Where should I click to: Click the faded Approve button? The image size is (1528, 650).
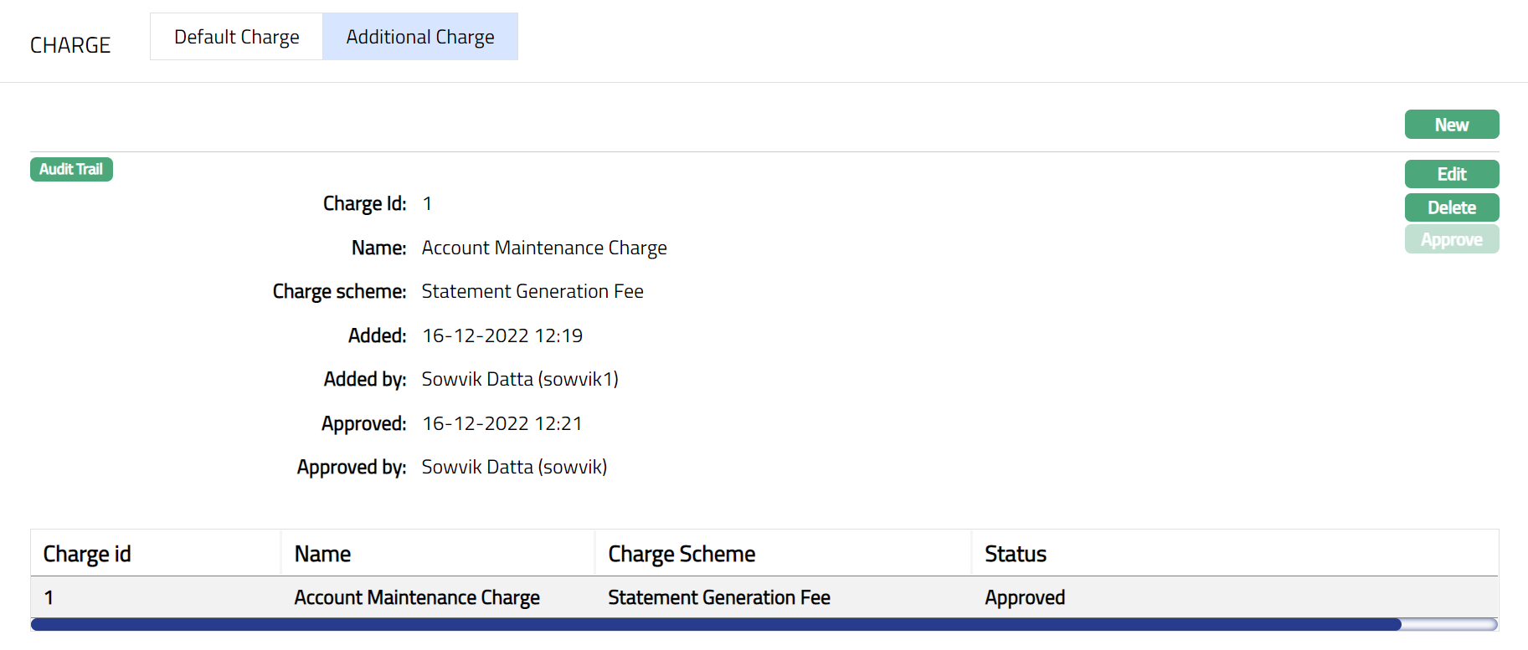(1451, 240)
